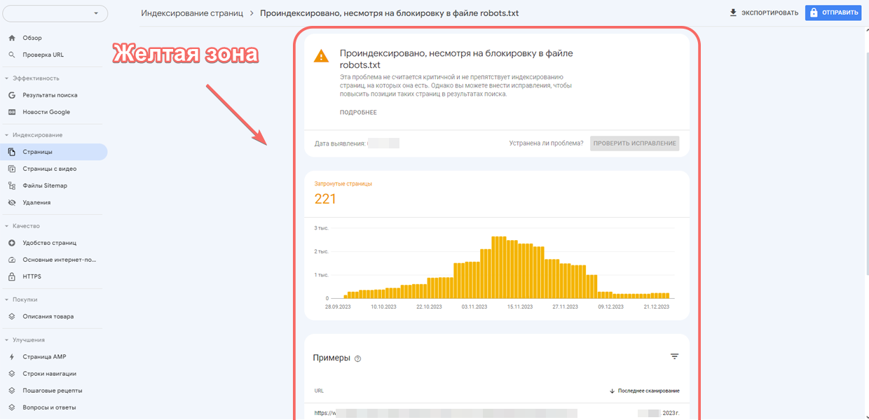Collapse the Покупки section
Screen dimensions: 869x420
[7, 300]
